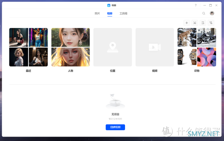
Task: Click the search magnifier icon
Action: pyautogui.click(x=204, y=13)
